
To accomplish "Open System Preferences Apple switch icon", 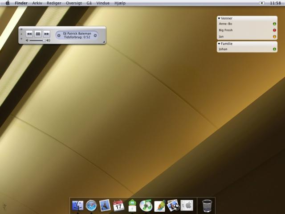I will coord(187,206).
